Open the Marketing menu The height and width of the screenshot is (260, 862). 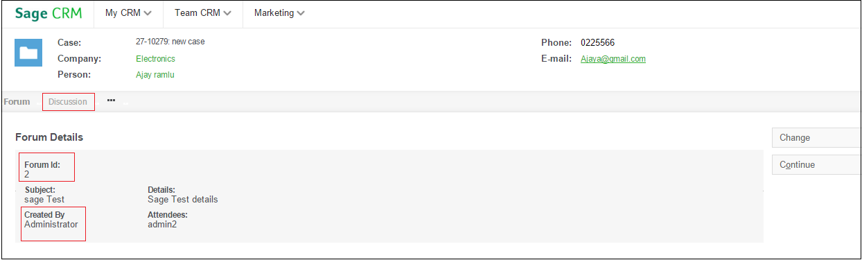pos(279,13)
